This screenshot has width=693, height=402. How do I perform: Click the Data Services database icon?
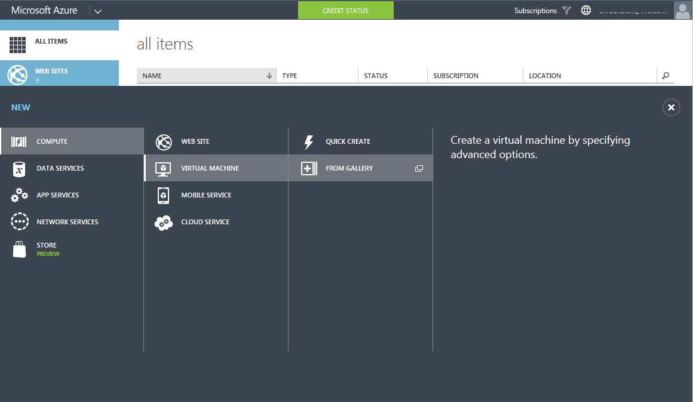coord(19,169)
